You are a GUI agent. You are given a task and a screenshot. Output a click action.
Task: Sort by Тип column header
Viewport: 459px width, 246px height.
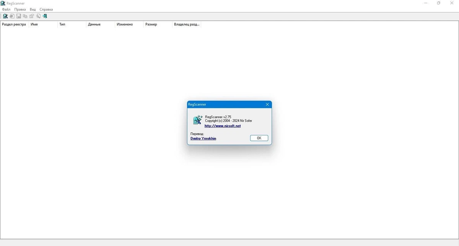click(x=72, y=24)
